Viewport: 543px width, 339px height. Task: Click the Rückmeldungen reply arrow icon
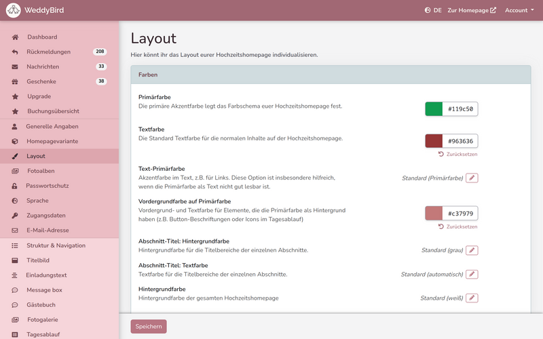(15, 52)
